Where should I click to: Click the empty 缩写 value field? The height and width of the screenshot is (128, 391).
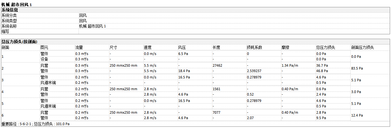[234, 31]
